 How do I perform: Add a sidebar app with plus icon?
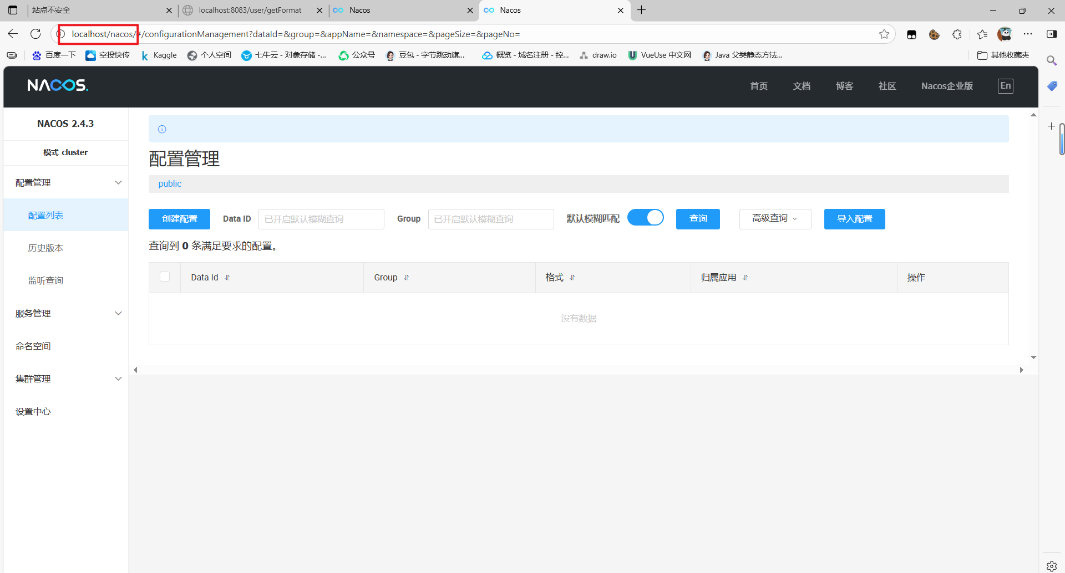tap(1051, 126)
